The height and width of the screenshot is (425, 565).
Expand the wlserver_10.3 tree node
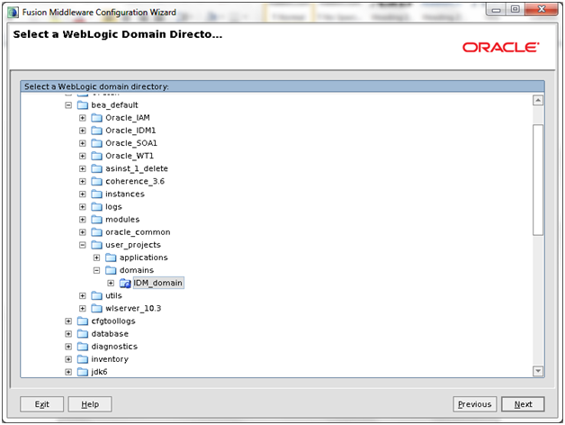83,309
